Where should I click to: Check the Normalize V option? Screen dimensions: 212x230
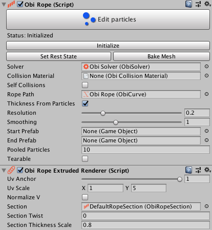pyautogui.click(x=85, y=197)
